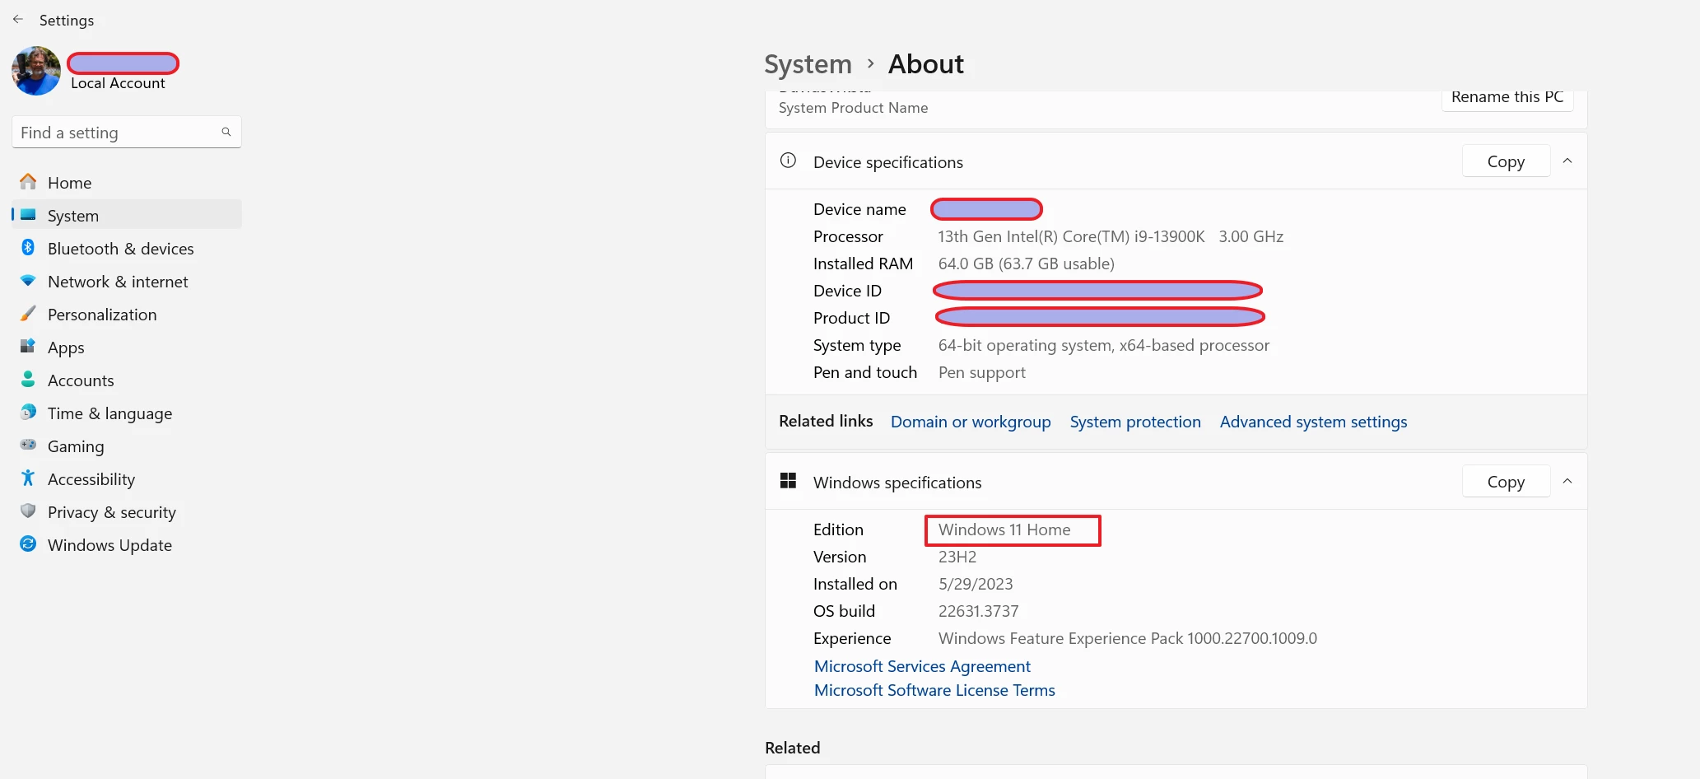
Task: Click the Device specifications info icon
Action: point(788,161)
